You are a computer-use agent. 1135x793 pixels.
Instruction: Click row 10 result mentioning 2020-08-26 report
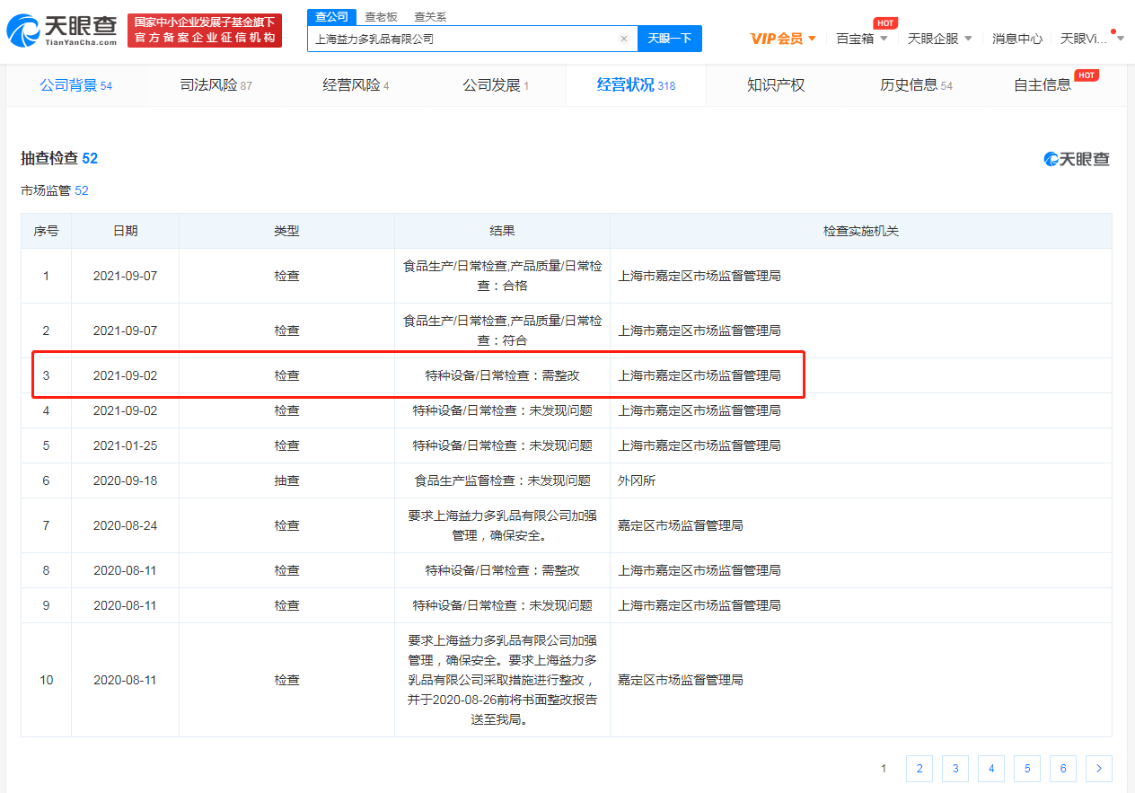(x=503, y=680)
